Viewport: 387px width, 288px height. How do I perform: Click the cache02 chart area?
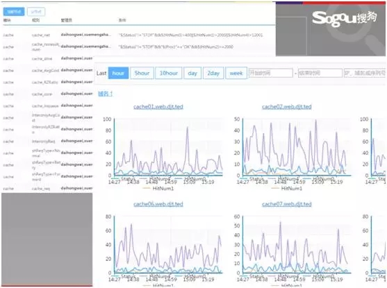(297, 147)
